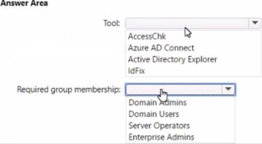Click the Required group membership label
This screenshot has height=144, width=262.
[69, 90]
